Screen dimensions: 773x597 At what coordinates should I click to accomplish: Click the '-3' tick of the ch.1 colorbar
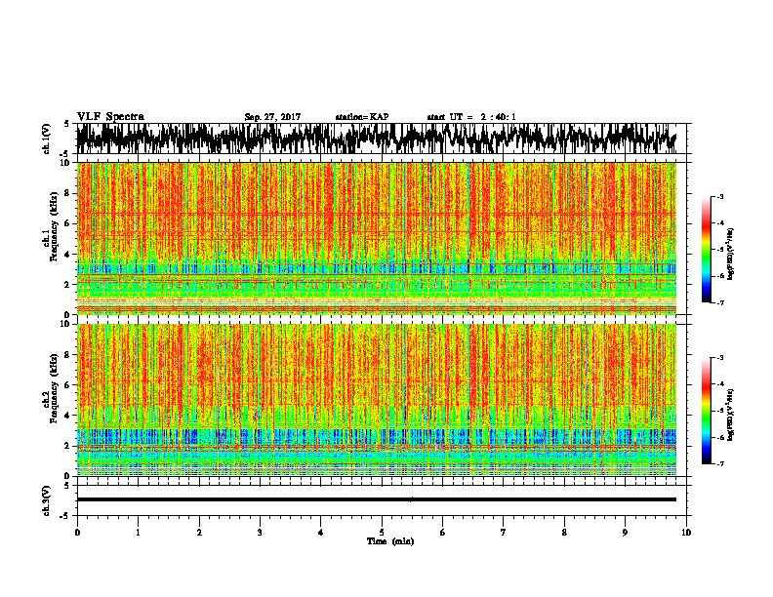point(719,197)
